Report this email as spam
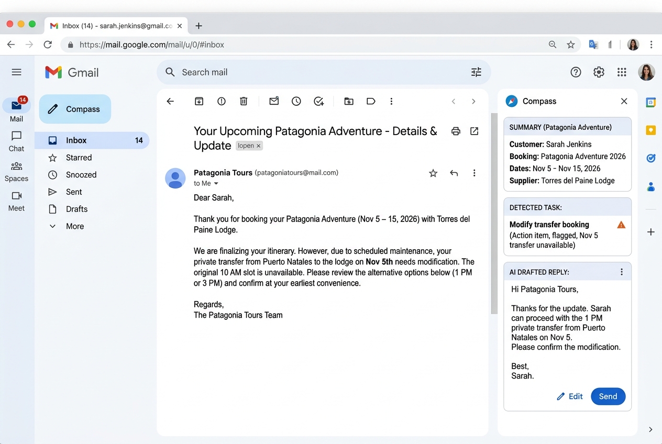This screenshot has width=662, height=444. tap(222, 102)
